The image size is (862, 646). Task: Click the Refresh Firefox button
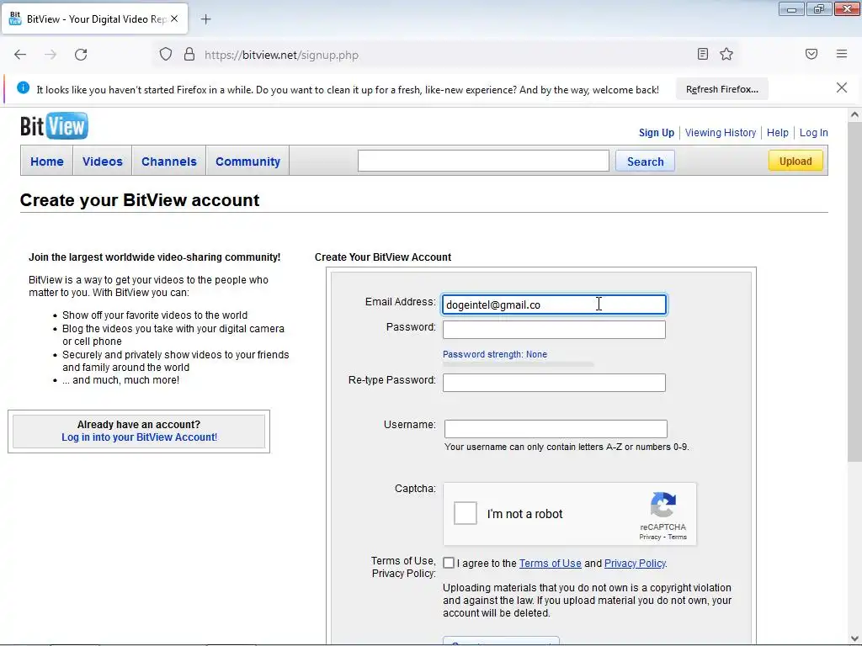(x=721, y=89)
